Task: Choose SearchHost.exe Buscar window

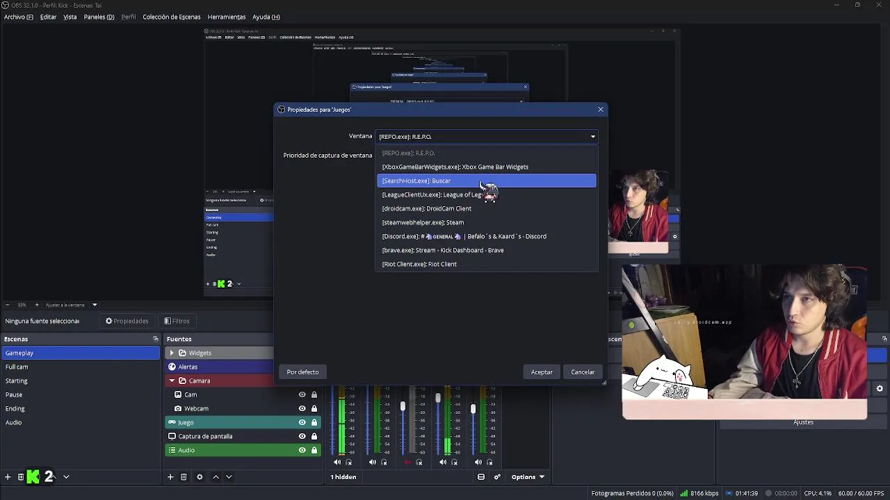Action: click(x=487, y=181)
